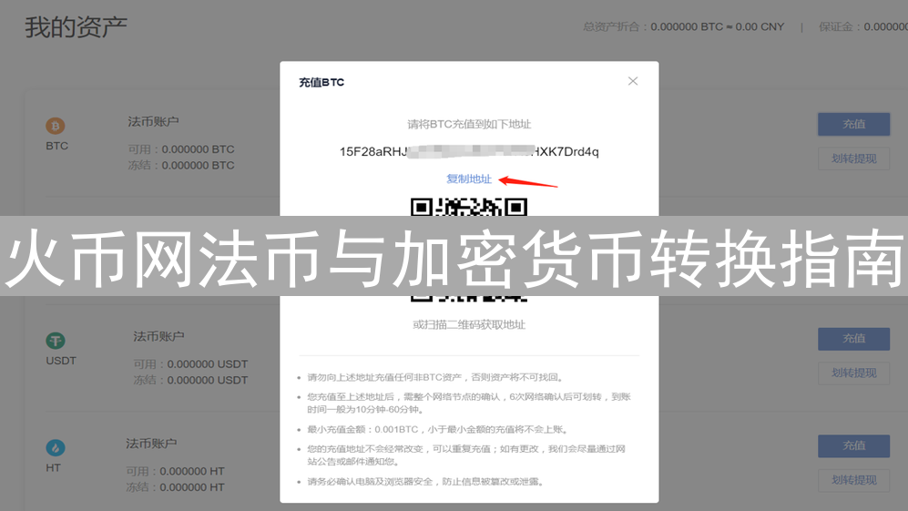
Task: Click 我的资产 page heading
Action: pyautogui.click(x=76, y=27)
